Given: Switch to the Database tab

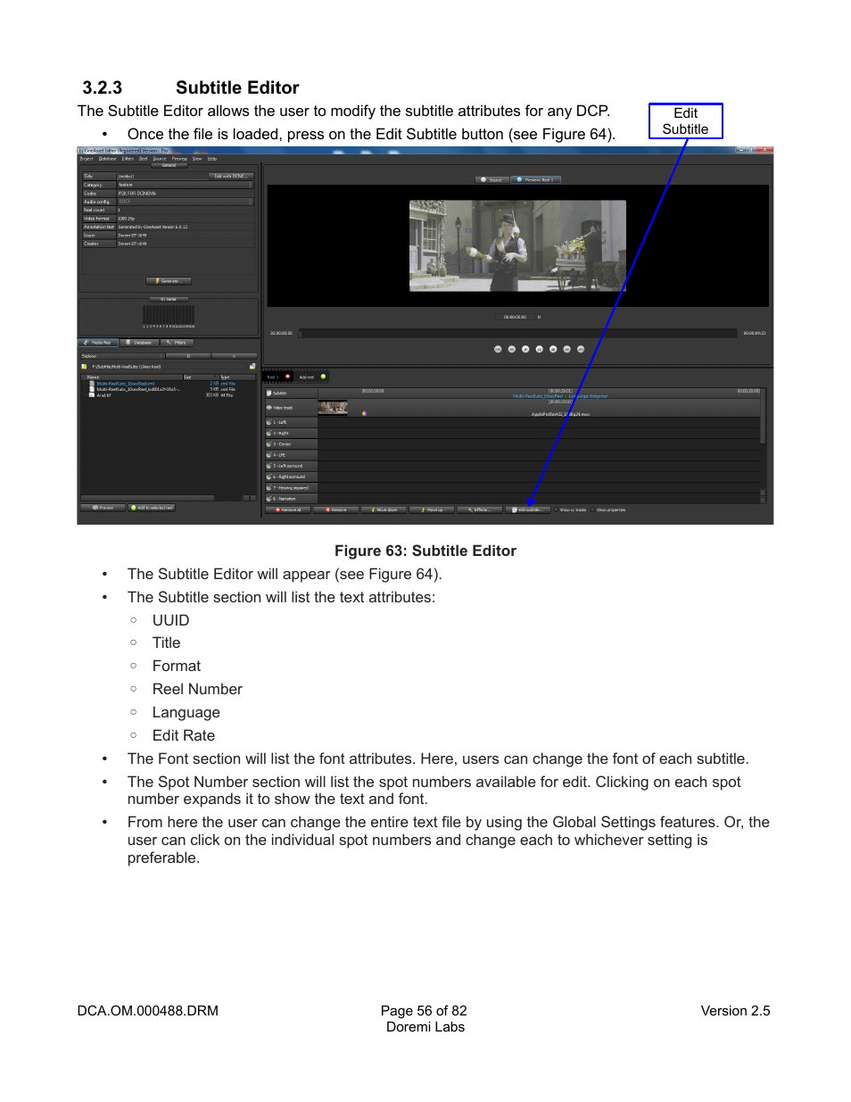Looking at the screenshot, I should (x=139, y=343).
